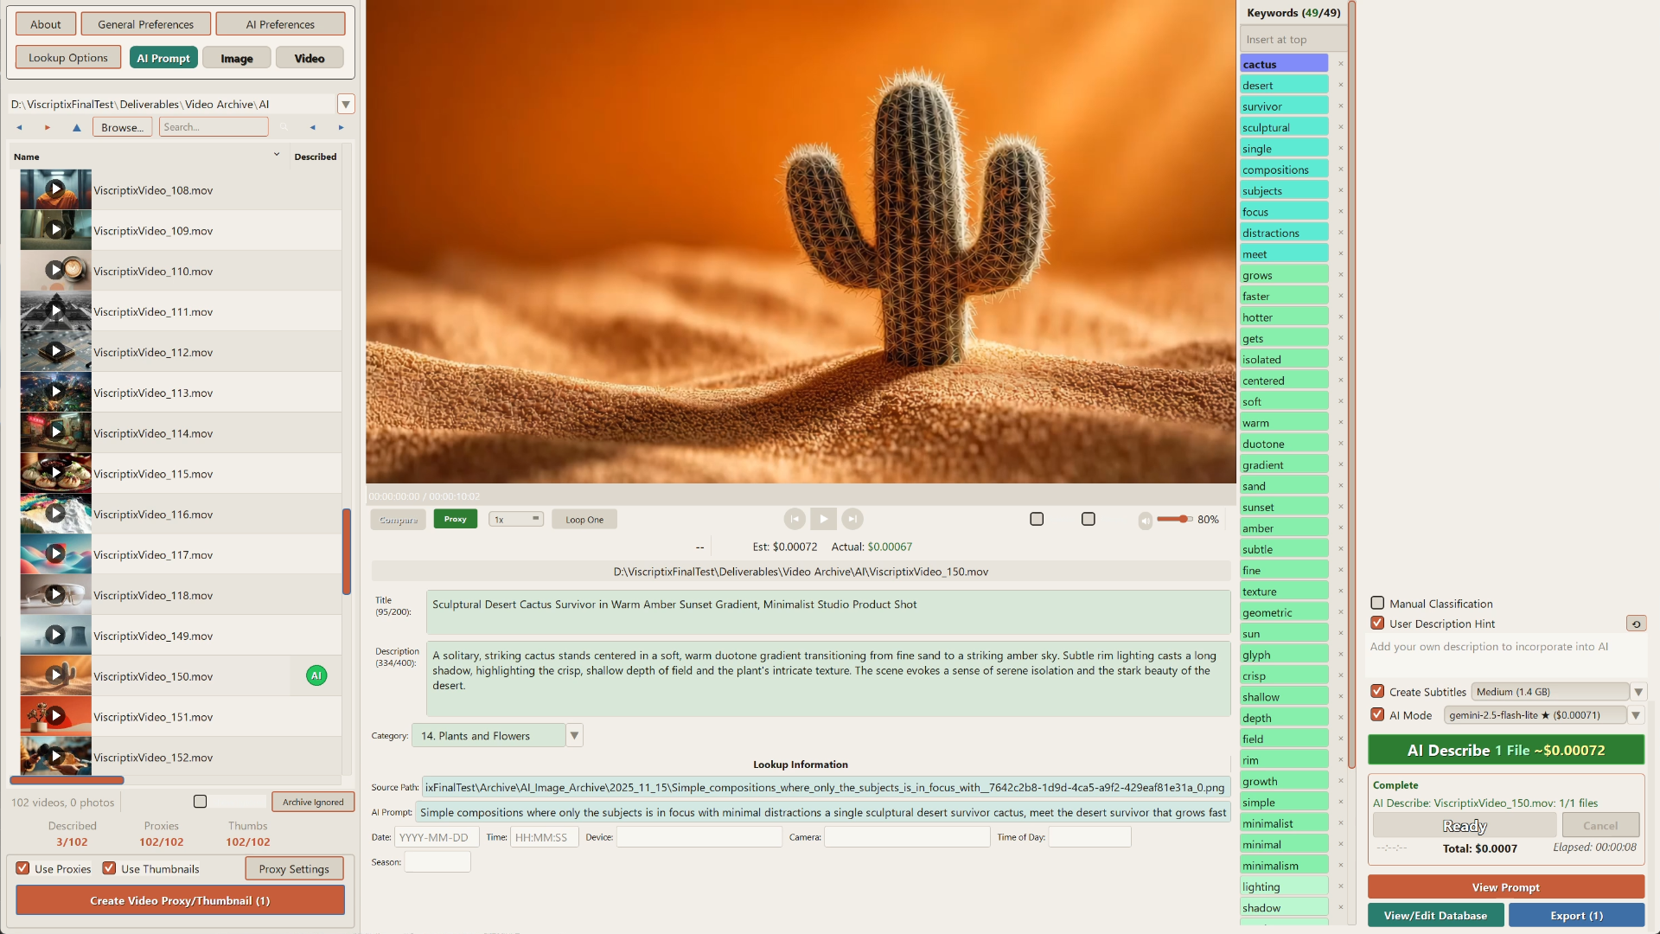Click the AI badge next to ViscriptixVideo_150.mov
The image size is (1660, 934).
point(316,675)
